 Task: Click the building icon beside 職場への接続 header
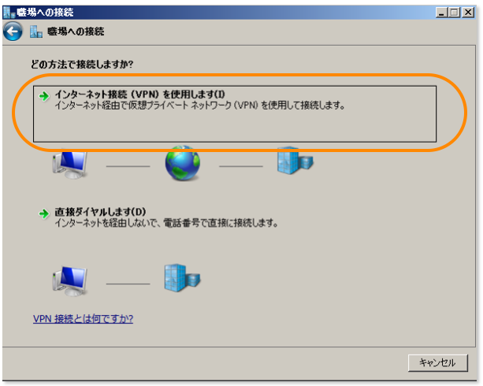tap(36, 32)
